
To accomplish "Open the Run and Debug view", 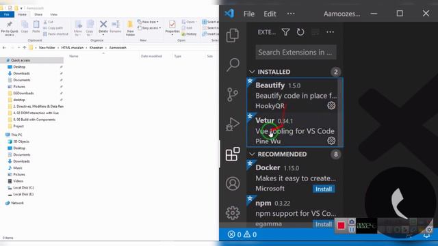I will pyautogui.click(x=233, y=124).
